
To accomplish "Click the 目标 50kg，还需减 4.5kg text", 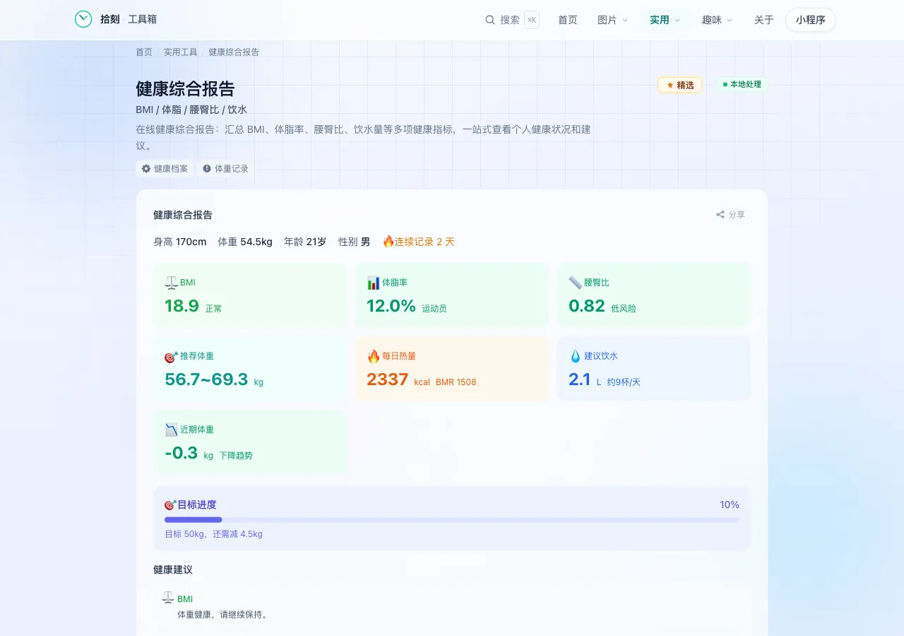I will pyautogui.click(x=213, y=534).
